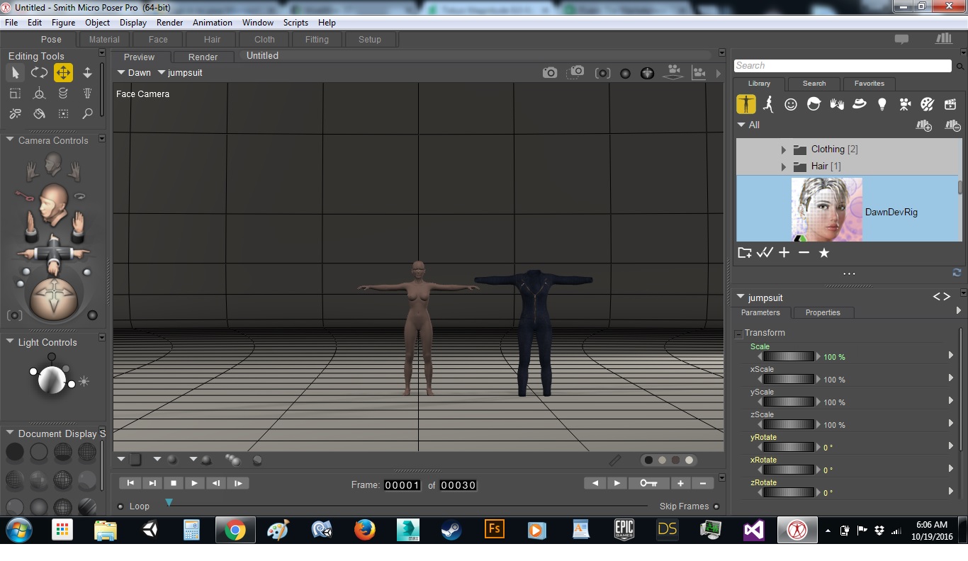Open the Hair category in Library
Viewport: 968px width, 561px height.
pos(814,105)
